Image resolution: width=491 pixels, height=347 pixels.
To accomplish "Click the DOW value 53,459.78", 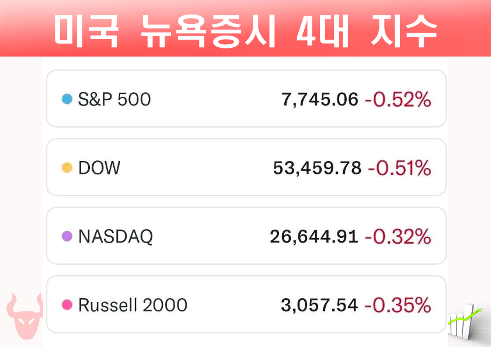I will point(317,168).
